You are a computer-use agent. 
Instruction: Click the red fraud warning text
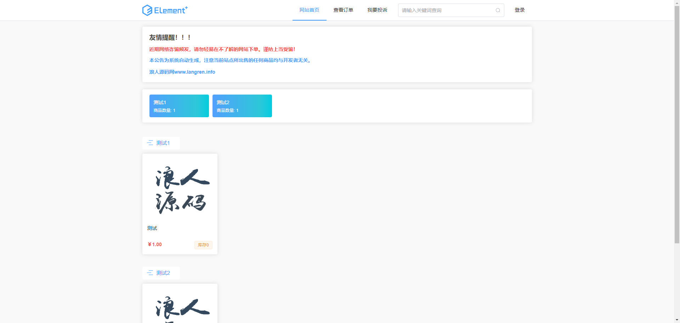point(222,49)
